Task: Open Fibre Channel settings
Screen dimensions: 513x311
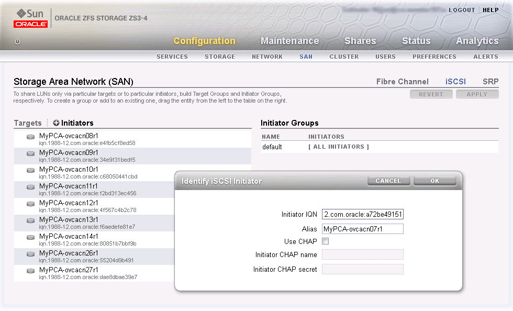Action: tap(402, 81)
